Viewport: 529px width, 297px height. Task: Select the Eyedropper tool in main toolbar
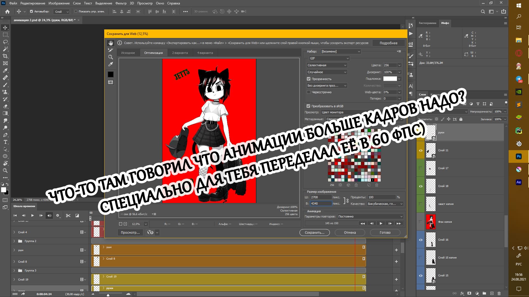(5, 70)
